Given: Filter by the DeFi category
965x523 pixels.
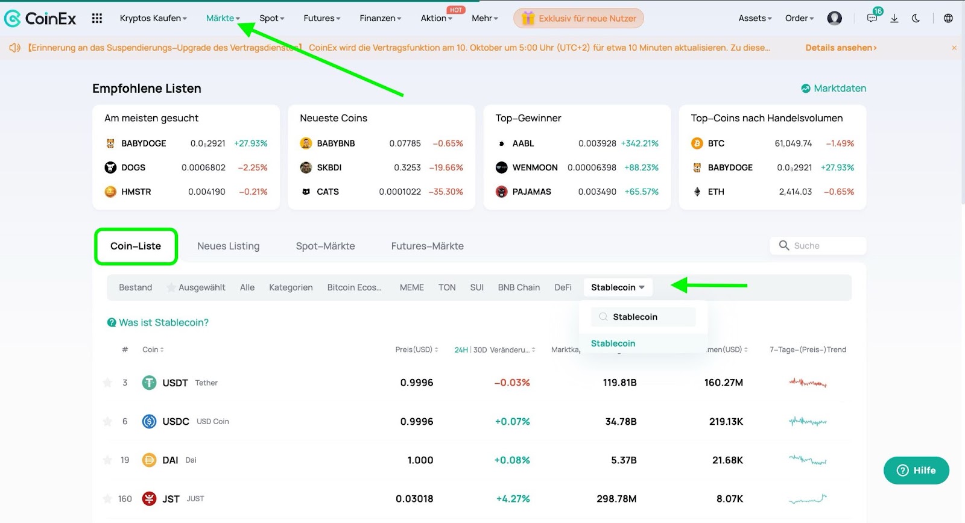Looking at the screenshot, I should click(563, 287).
